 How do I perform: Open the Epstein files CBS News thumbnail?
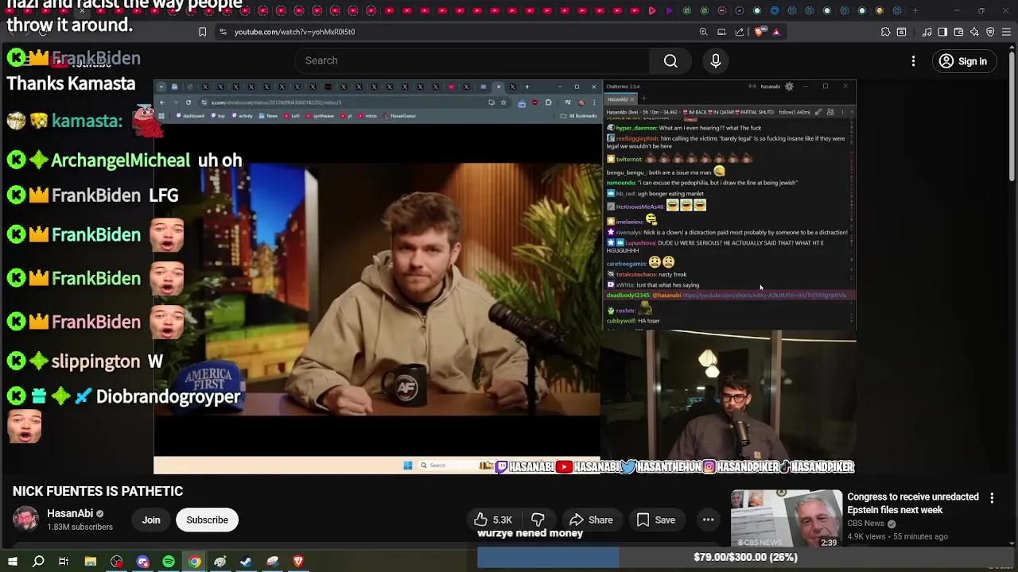787,518
